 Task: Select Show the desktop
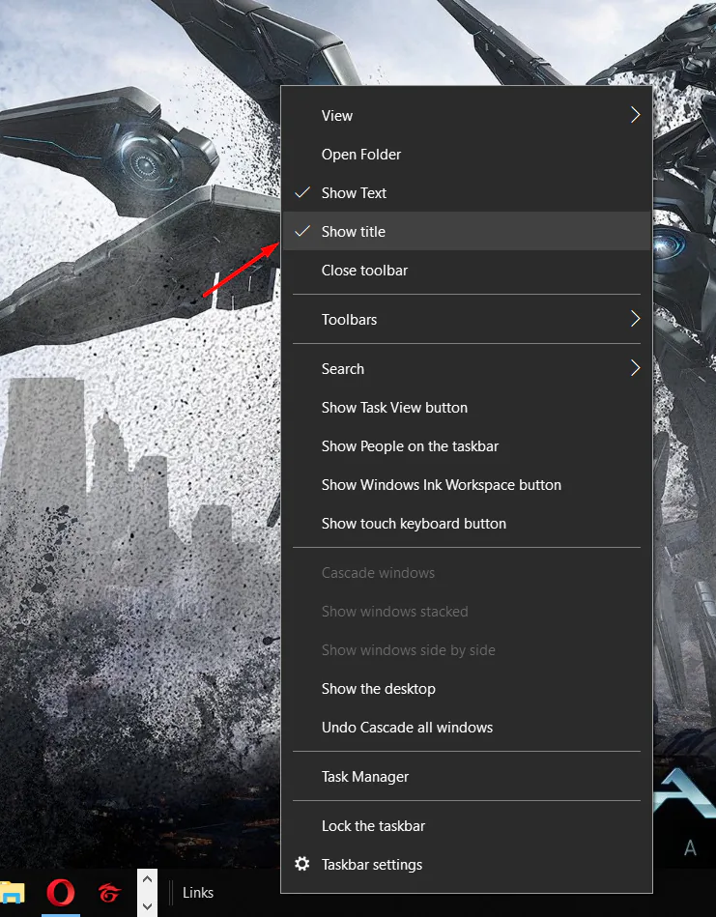[467, 688]
